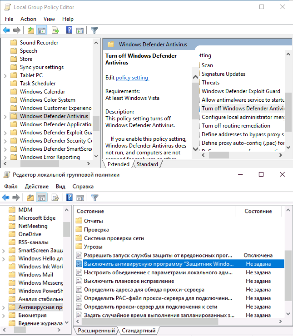Click Back arrow in English editor toolbar
Viewport: 293px width, 336px height.
(6, 30)
